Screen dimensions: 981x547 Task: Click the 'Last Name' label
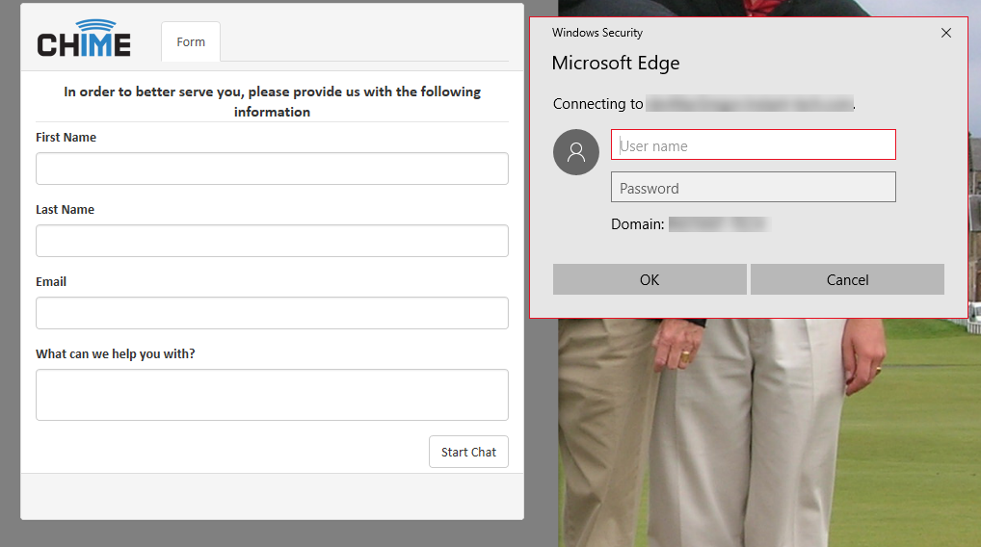coord(66,209)
